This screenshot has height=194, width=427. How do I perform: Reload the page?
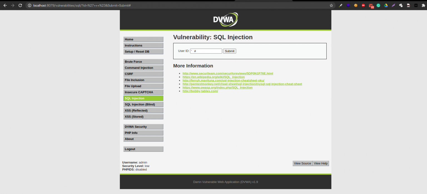pyautogui.click(x=20, y=5)
